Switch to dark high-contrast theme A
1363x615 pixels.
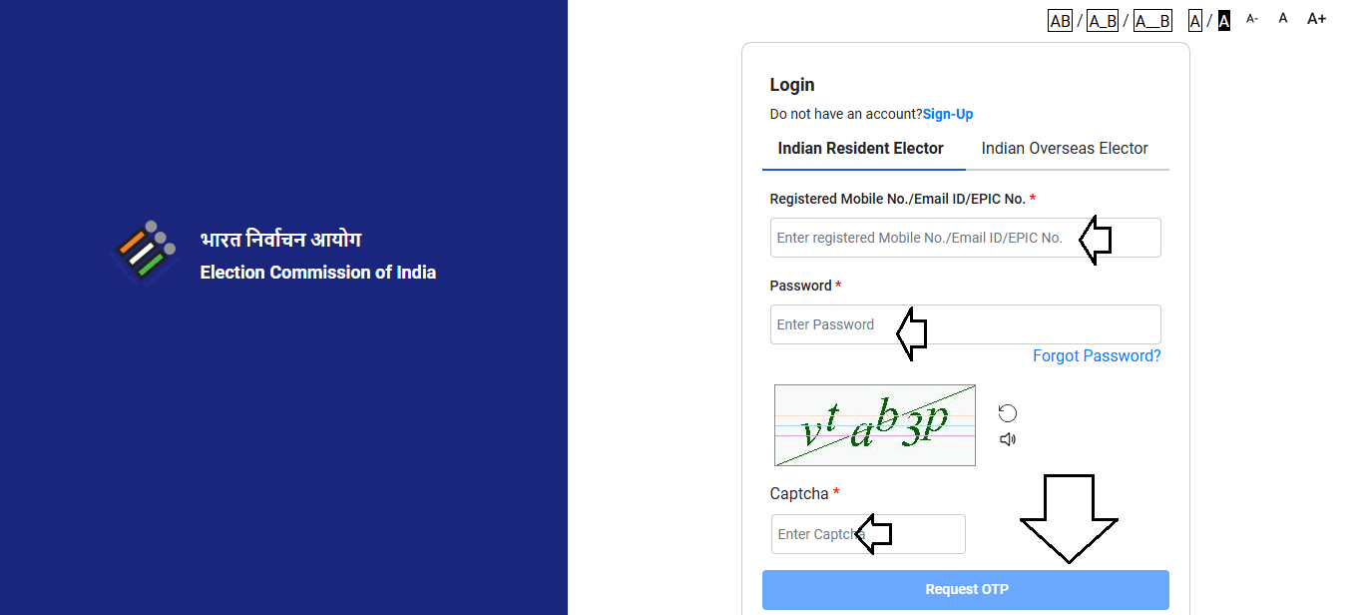tap(1224, 21)
